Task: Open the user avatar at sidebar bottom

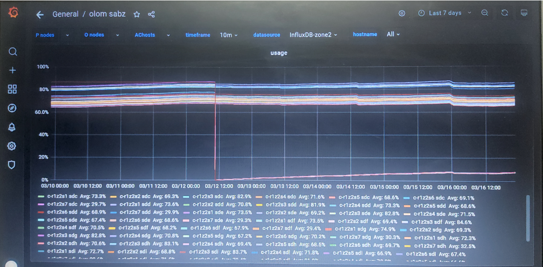Action: (12, 264)
